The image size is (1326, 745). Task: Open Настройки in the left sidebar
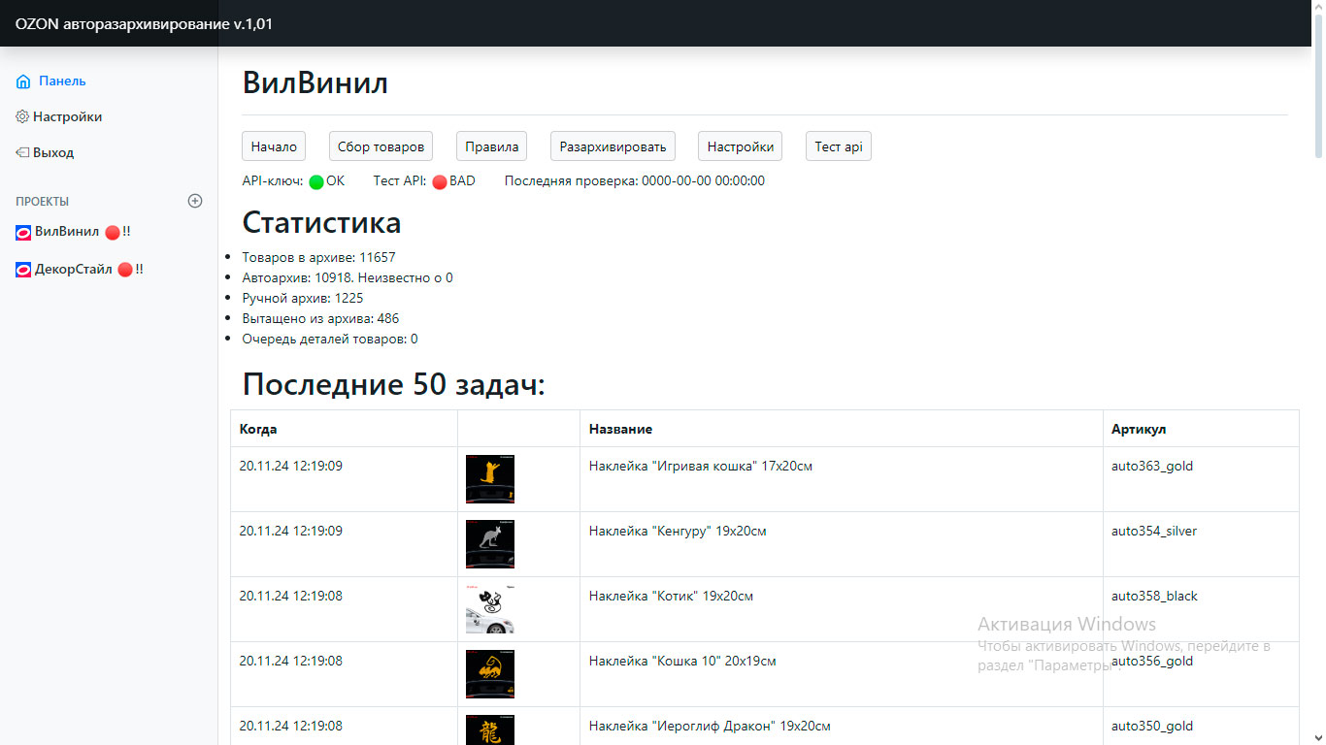(67, 116)
